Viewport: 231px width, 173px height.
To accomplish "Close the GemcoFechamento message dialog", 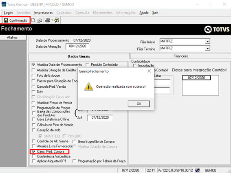I will click(149, 71).
